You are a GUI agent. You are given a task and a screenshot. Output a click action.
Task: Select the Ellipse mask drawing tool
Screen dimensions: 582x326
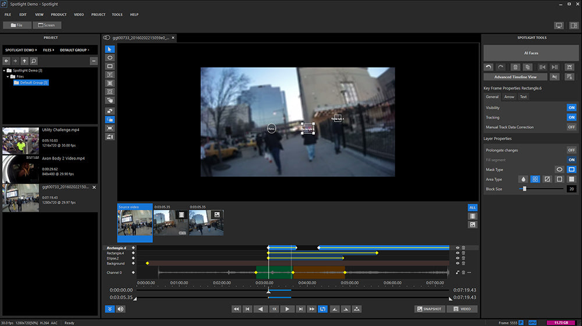110,58
